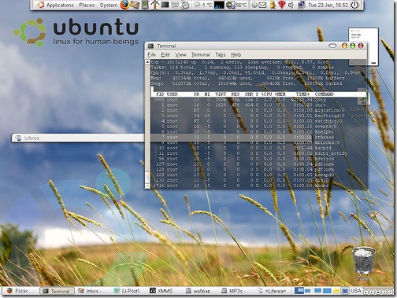Image resolution: width=397 pixels, height=298 pixels.
Task: Click the COMMAND column header in top
Action: (325, 94)
